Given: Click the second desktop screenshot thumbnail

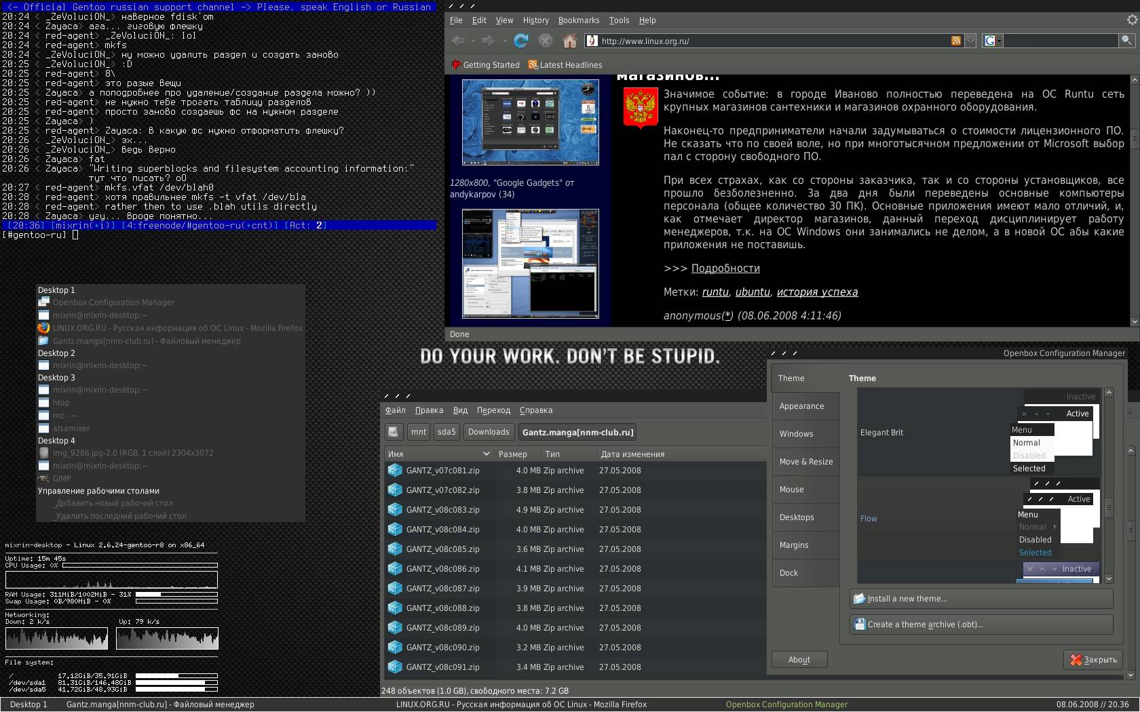Looking at the screenshot, I should click(531, 264).
